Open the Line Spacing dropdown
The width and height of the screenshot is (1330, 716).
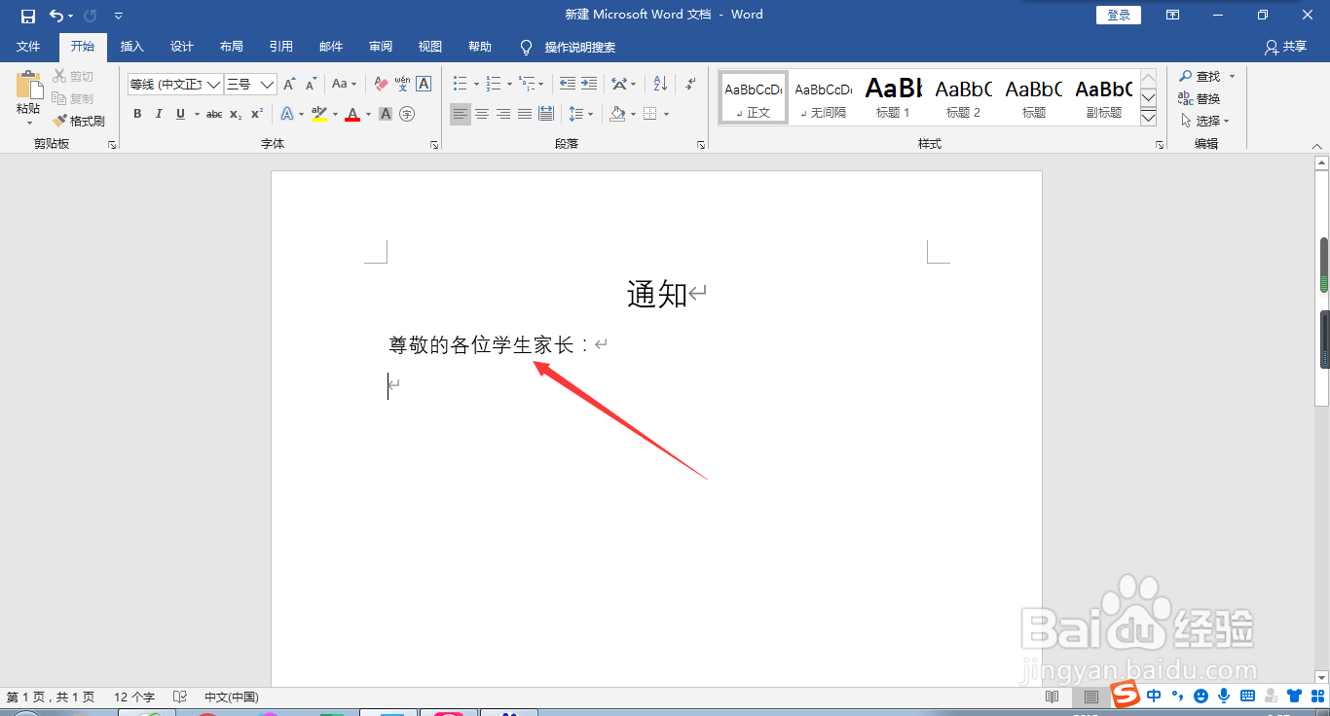tap(581, 114)
